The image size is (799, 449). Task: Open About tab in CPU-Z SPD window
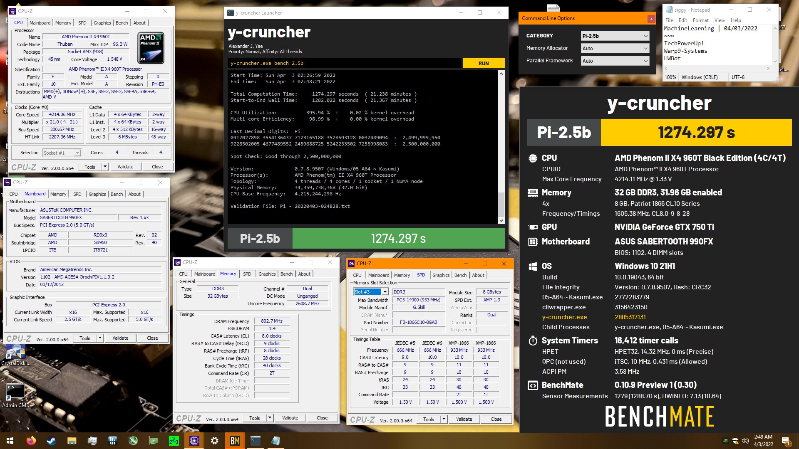pos(478,275)
